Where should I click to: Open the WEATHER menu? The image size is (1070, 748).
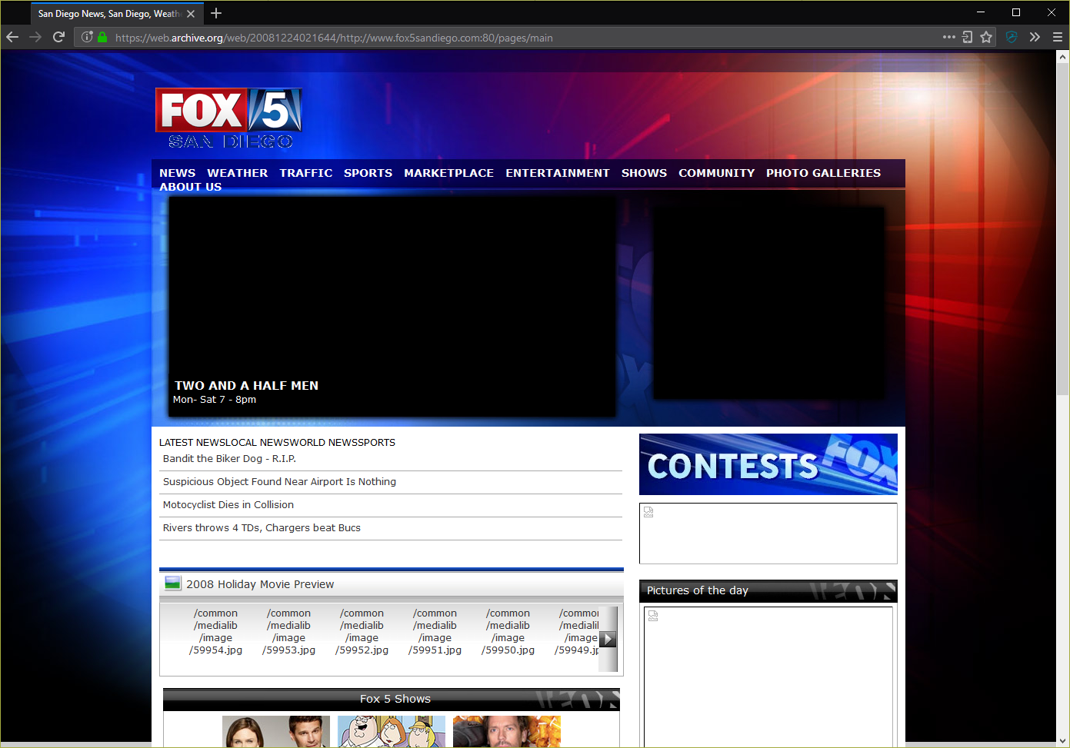pos(238,173)
